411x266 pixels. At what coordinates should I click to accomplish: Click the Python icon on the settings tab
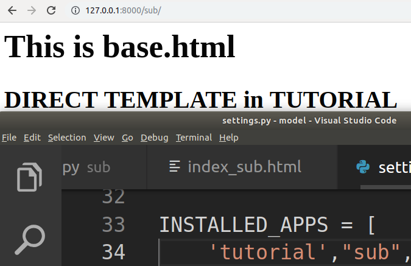(x=363, y=167)
